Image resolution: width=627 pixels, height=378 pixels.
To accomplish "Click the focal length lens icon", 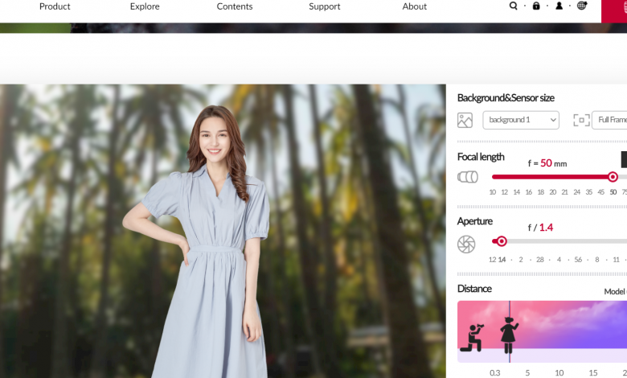I will click(468, 177).
